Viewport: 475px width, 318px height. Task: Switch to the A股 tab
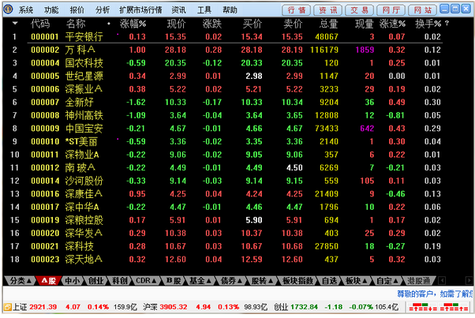[48, 281]
